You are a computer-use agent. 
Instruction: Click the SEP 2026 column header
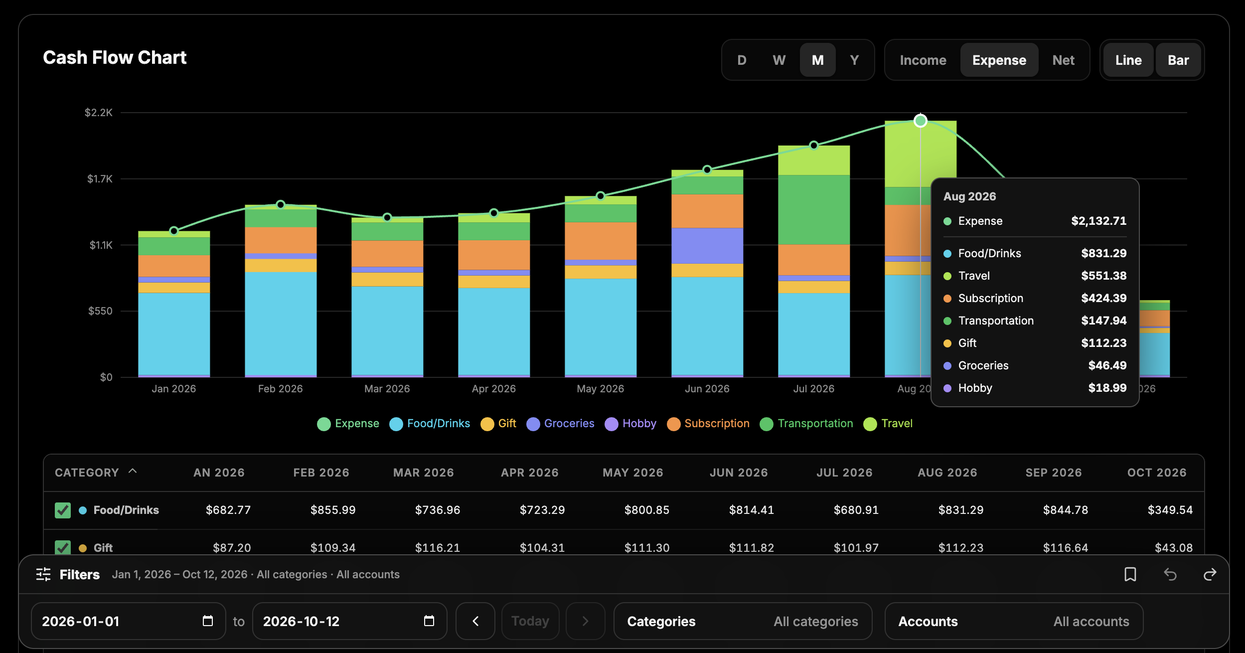(1053, 473)
